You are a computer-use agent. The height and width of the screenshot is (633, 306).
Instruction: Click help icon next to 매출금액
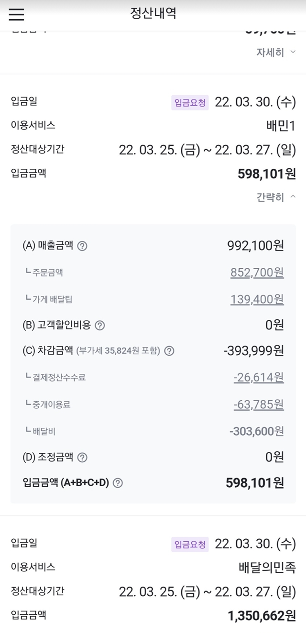(x=82, y=246)
